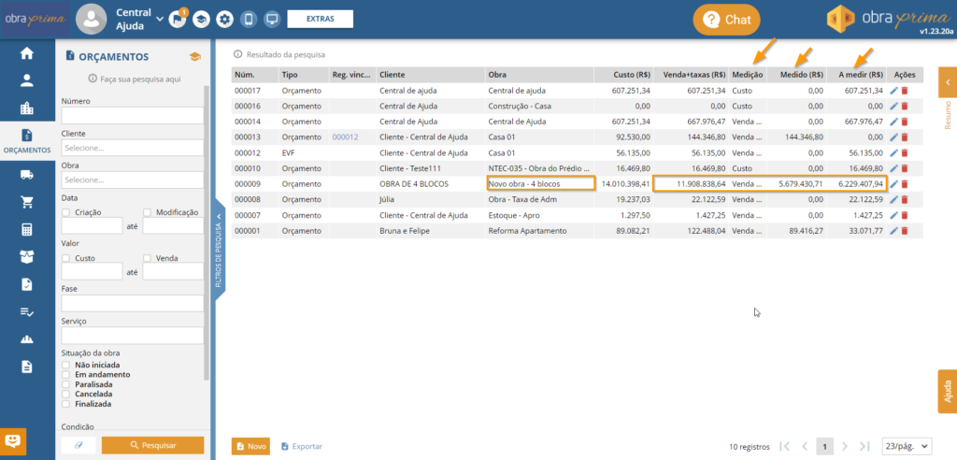Screen dimensions: 957x460
Task: Click the orange tutorial cap in Orçamentos panel
Action: tap(194, 57)
